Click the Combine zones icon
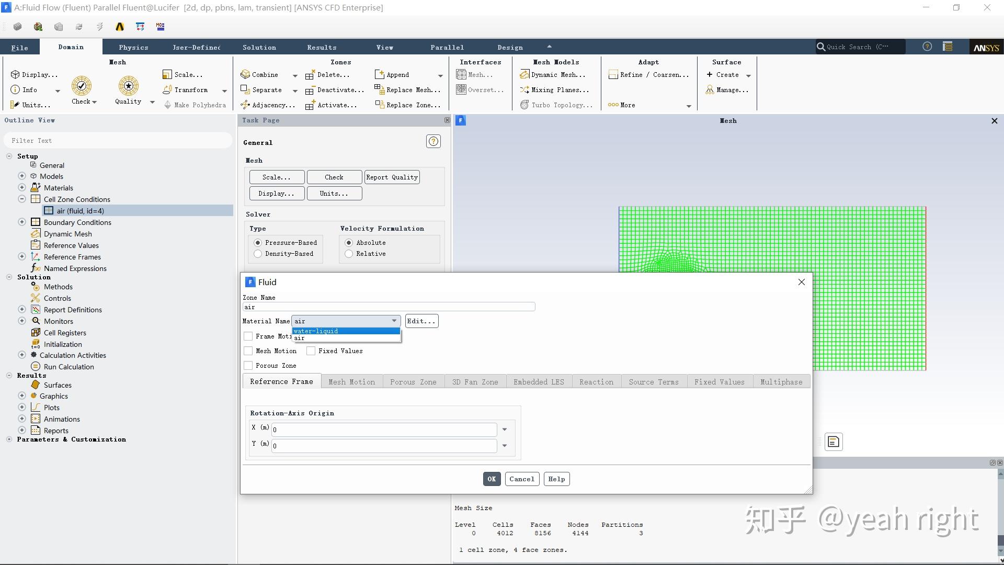The height and width of the screenshot is (565, 1004). [x=246, y=75]
